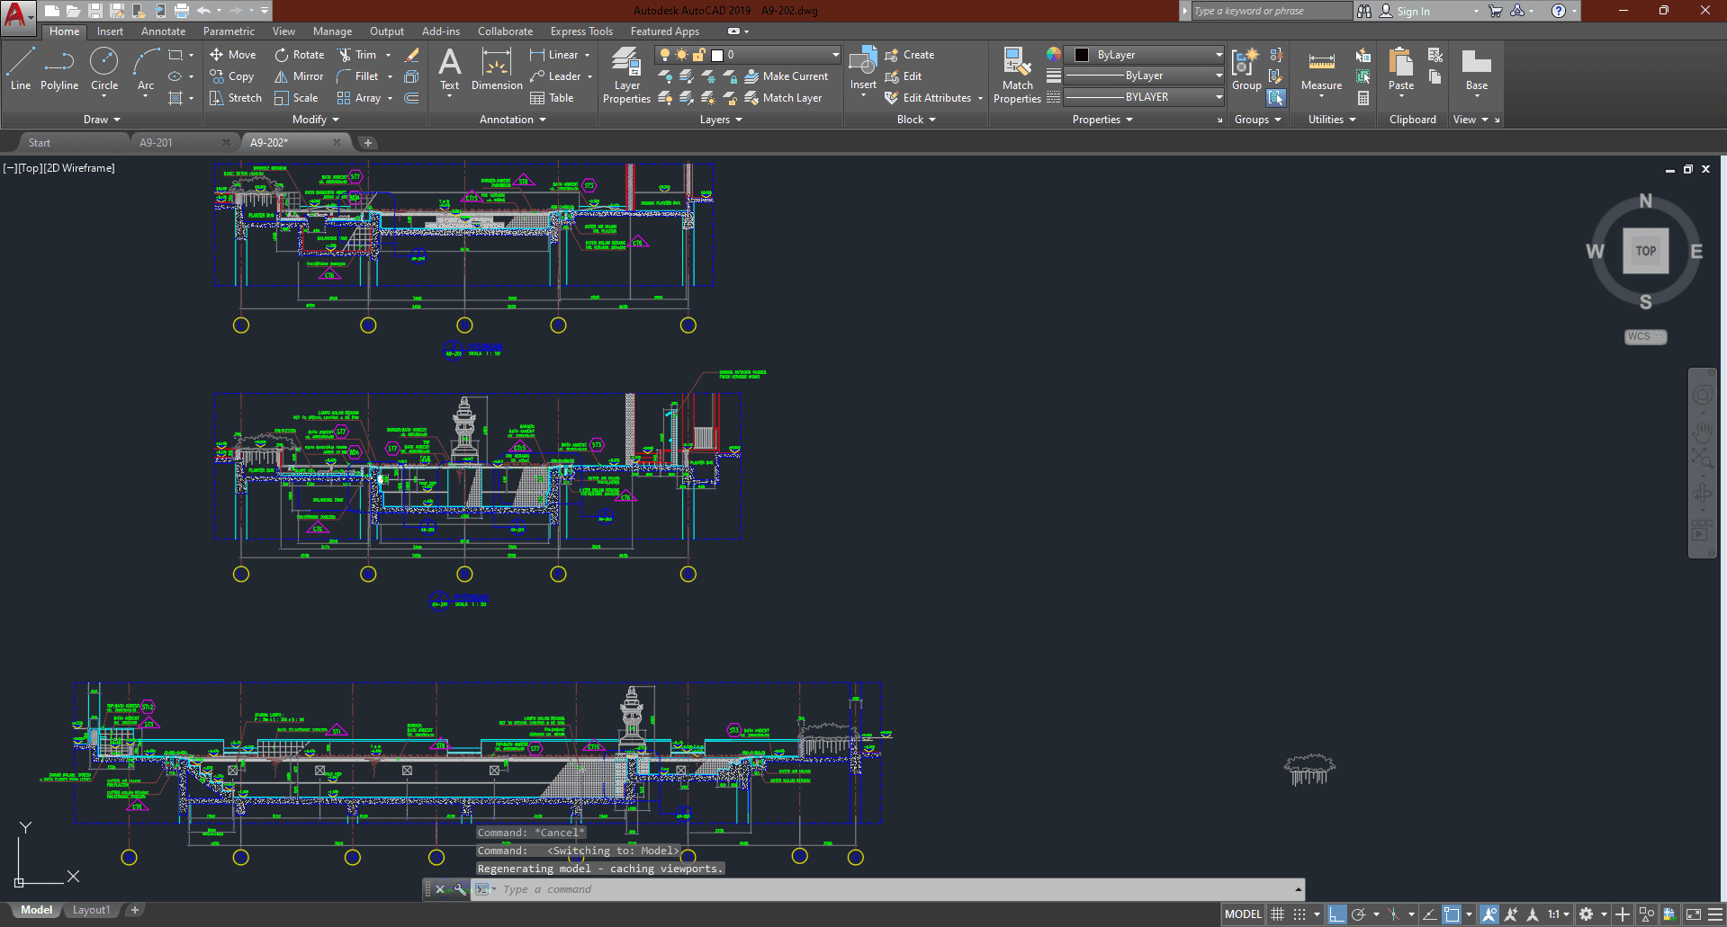Toggle the drawing grid display
The image size is (1727, 927).
pos(1277,914)
